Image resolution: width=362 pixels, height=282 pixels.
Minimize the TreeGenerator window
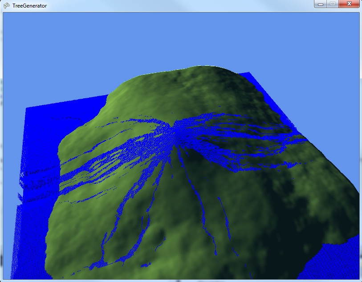(320, 4)
